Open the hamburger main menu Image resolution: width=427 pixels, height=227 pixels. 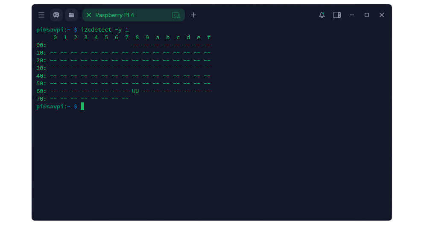pyautogui.click(x=41, y=15)
